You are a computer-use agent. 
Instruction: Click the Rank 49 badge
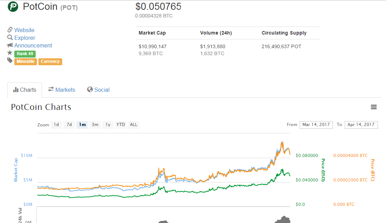[x=25, y=54]
